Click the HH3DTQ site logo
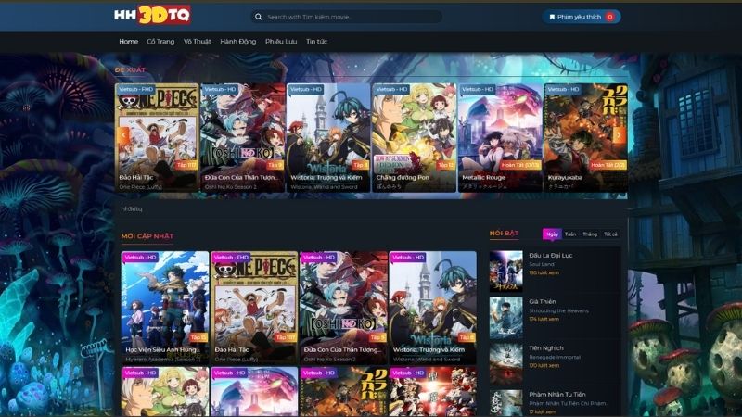 pos(152,16)
